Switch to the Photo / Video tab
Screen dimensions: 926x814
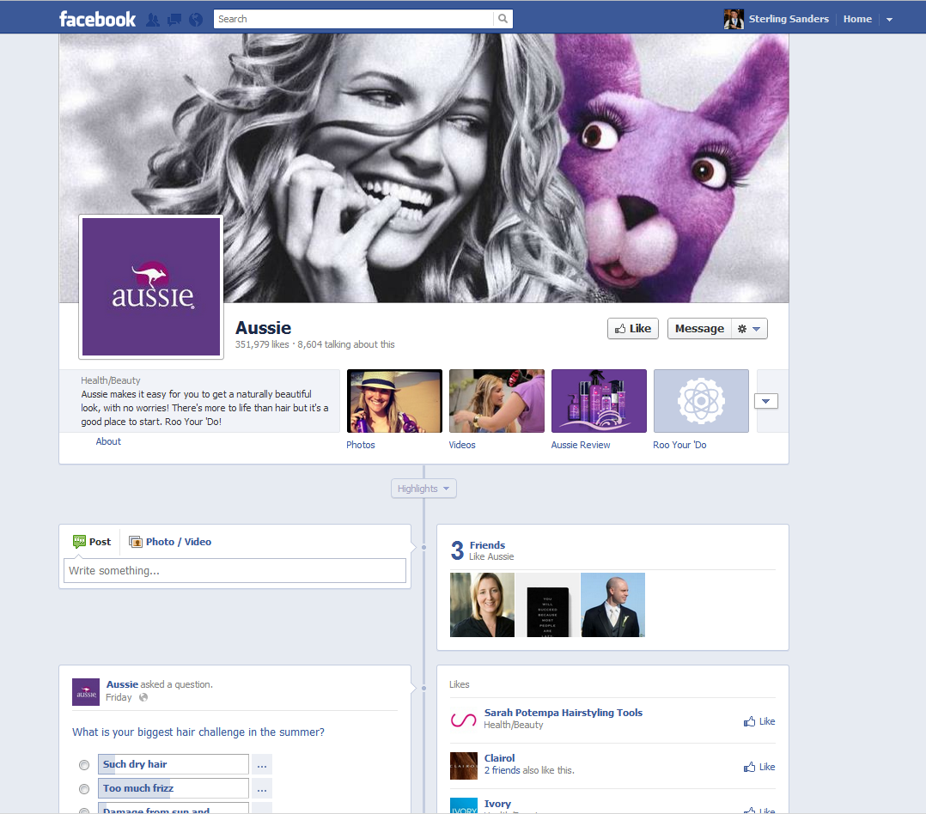[170, 542]
